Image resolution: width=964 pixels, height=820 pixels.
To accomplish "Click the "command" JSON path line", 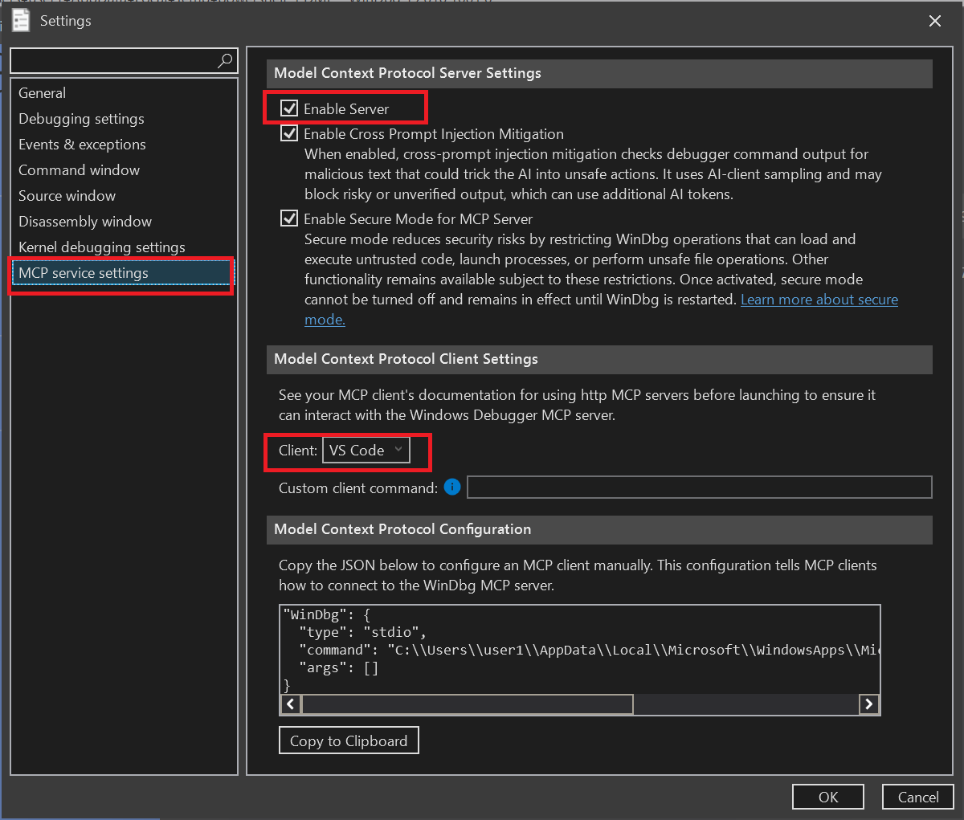I will pyautogui.click(x=589, y=650).
